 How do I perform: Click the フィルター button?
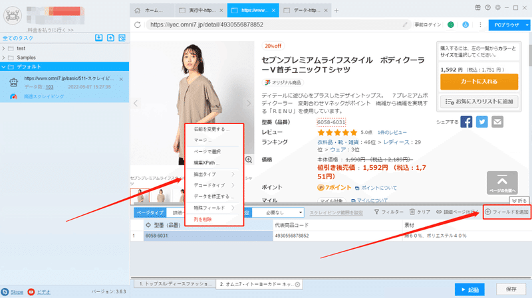click(389, 212)
